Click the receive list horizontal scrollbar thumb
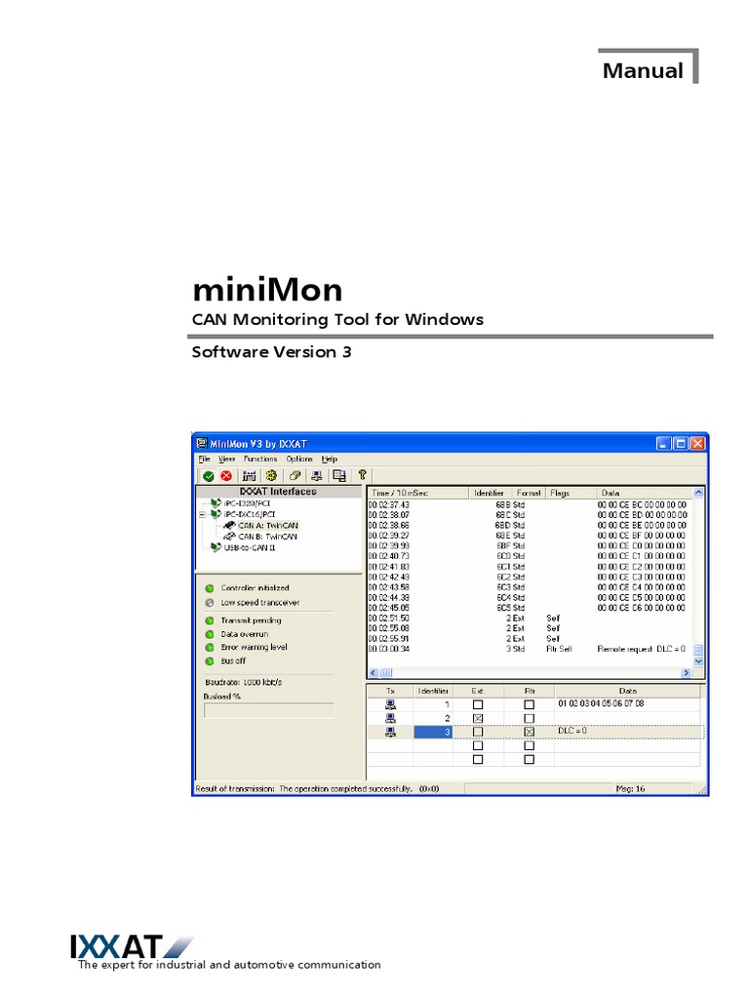 pos(386,673)
